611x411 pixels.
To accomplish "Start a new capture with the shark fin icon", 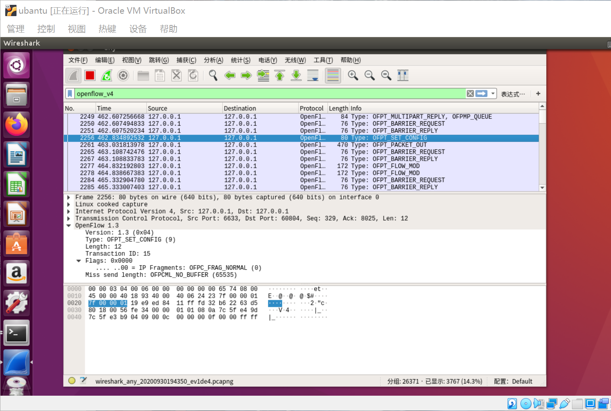I will click(x=73, y=75).
